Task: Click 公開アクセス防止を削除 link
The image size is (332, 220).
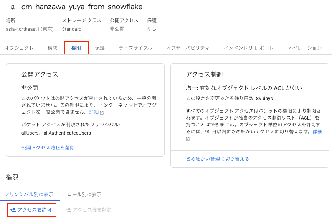Action: coord(48,148)
